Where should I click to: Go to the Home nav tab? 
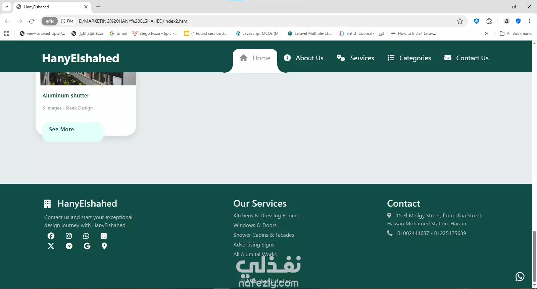pos(255,58)
